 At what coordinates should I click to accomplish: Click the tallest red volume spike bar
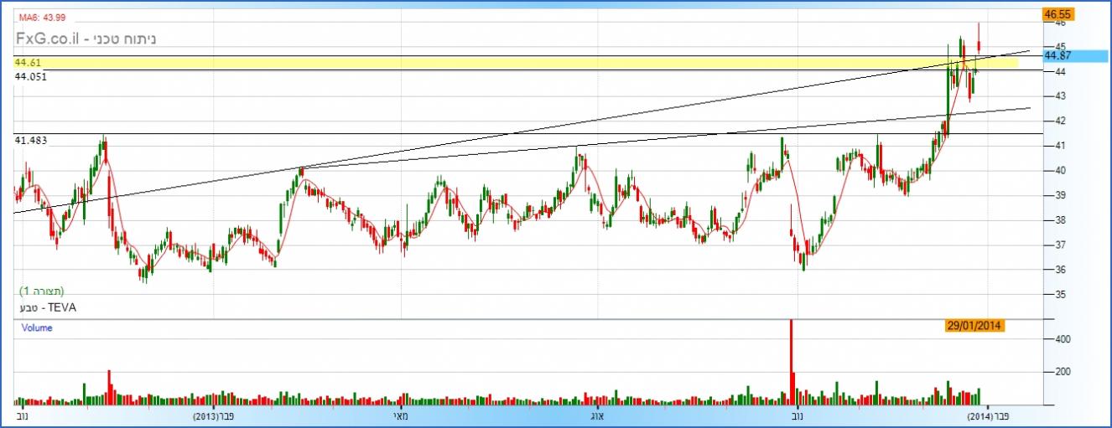coord(791,360)
